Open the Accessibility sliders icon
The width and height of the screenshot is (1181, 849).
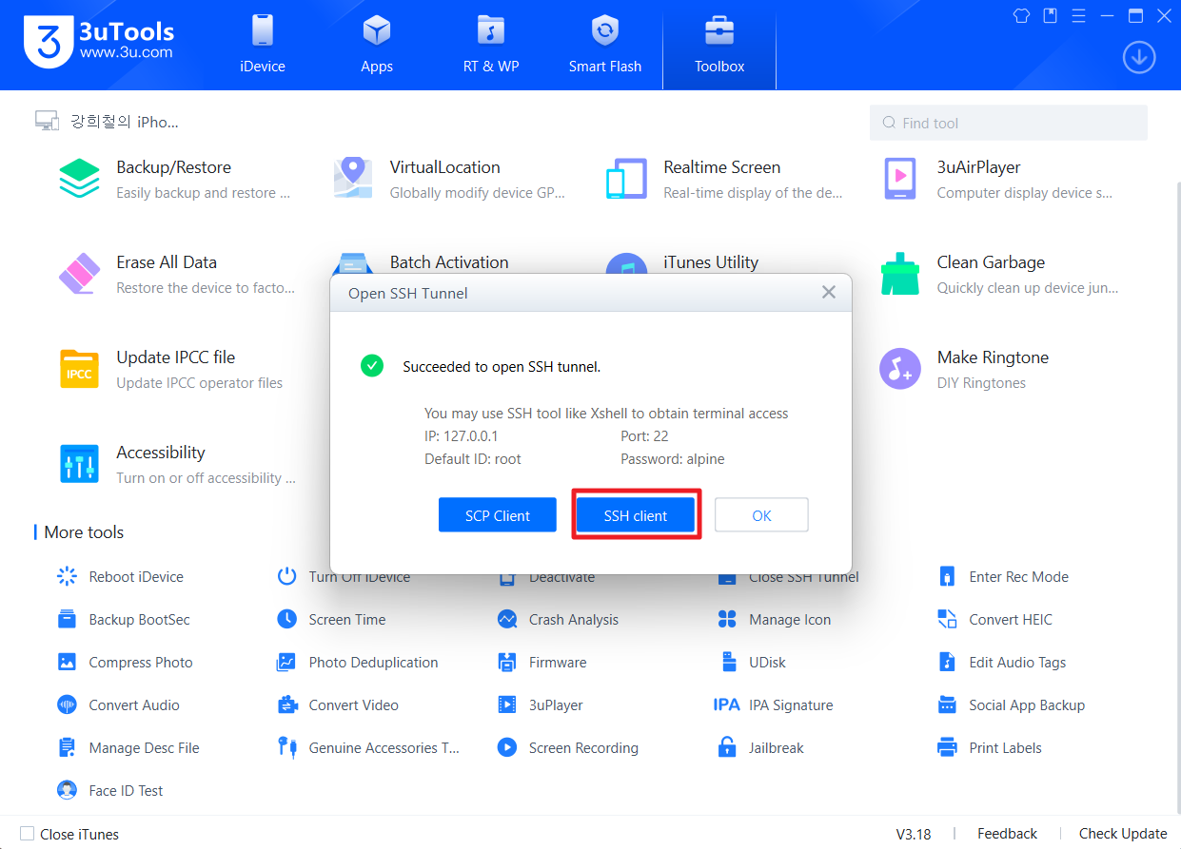pyautogui.click(x=79, y=464)
